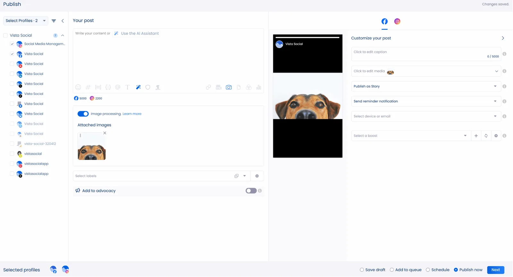
Task: Select the Schedule radio option
Action: [428, 270]
